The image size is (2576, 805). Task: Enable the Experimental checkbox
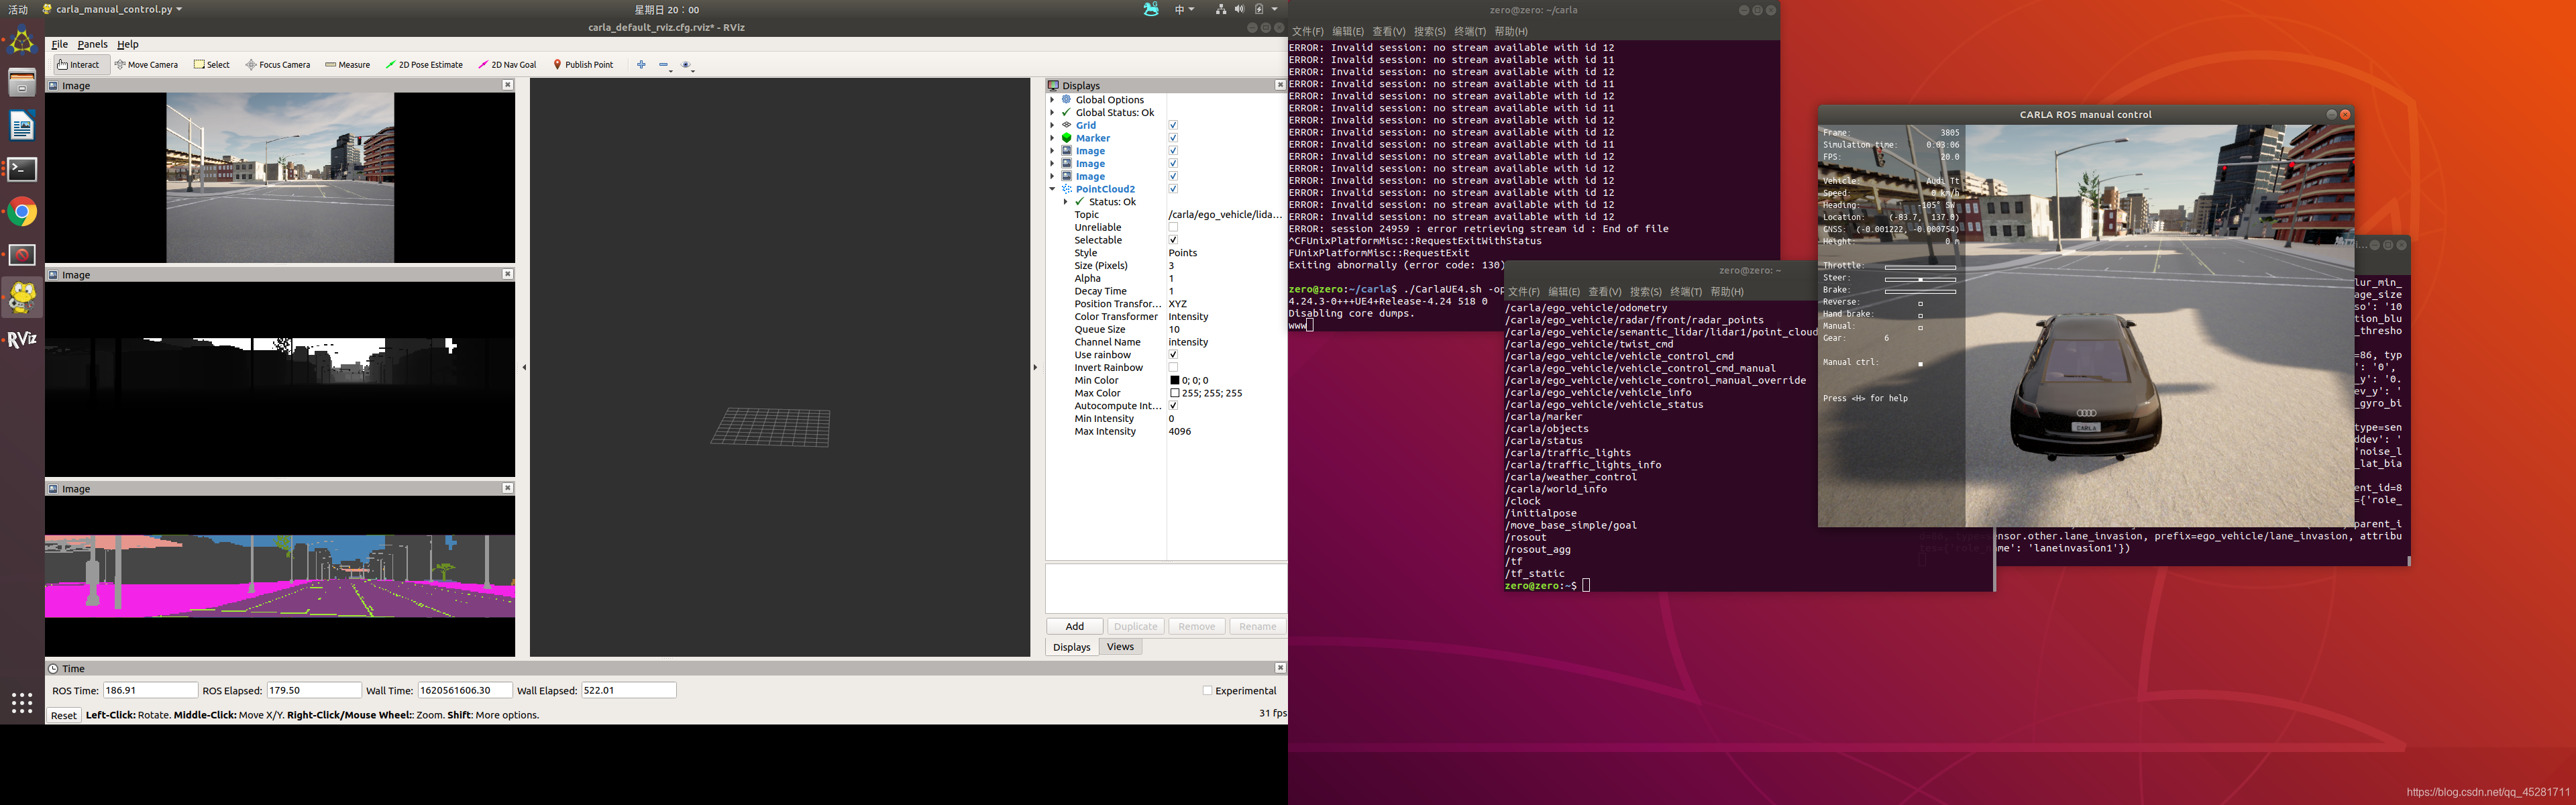click(x=1207, y=691)
